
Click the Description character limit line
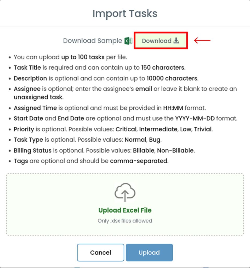(106, 78)
